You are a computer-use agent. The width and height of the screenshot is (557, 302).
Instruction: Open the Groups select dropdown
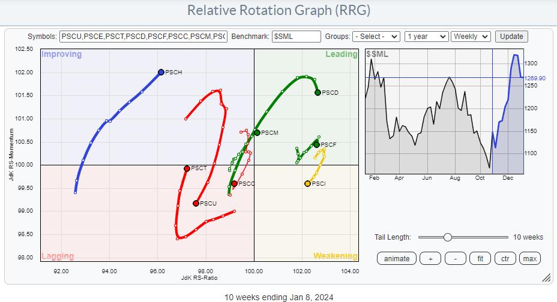[x=376, y=37]
